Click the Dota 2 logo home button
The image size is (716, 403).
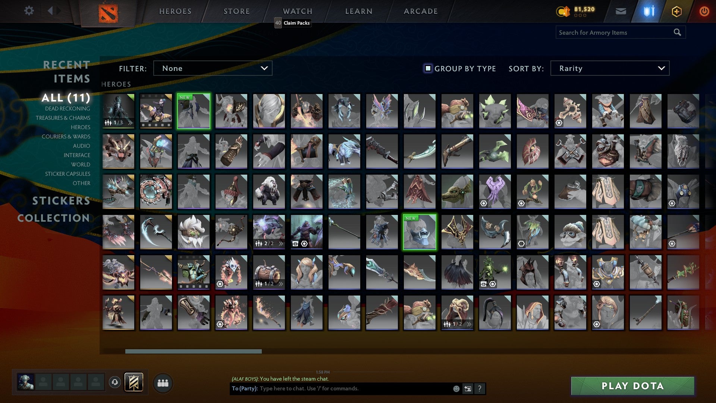coord(108,13)
